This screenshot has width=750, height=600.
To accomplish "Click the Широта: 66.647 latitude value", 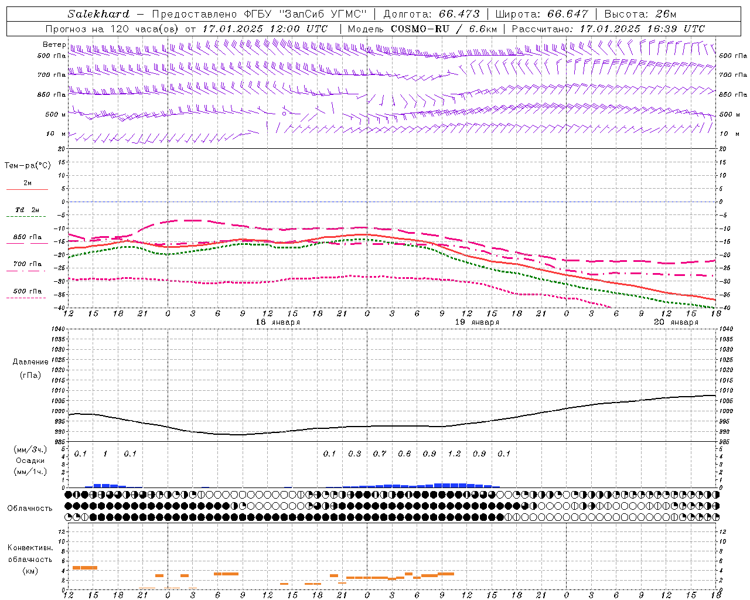I will [x=541, y=14].
